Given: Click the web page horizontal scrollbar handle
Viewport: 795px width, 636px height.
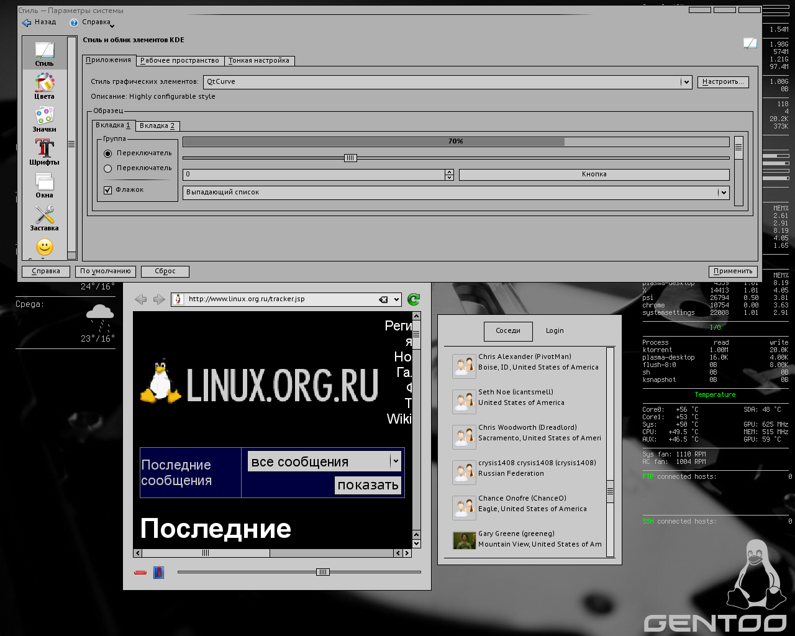Looking at the screenshot, I should pyautogui.click(x=206, y=553).
